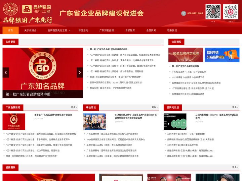Select the 广东品牌新闻 section tab
The image size is (242, 181).
(x=13, y=108)
